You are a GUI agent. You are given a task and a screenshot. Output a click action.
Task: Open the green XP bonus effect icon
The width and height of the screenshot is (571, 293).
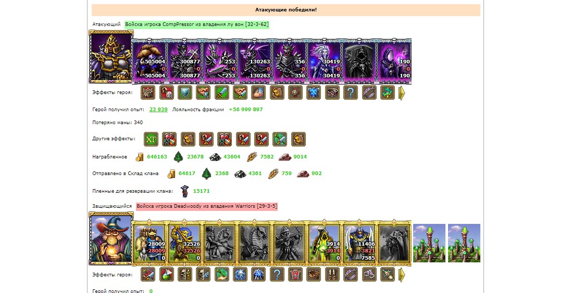pyautogui.click(x=151, y=139)
